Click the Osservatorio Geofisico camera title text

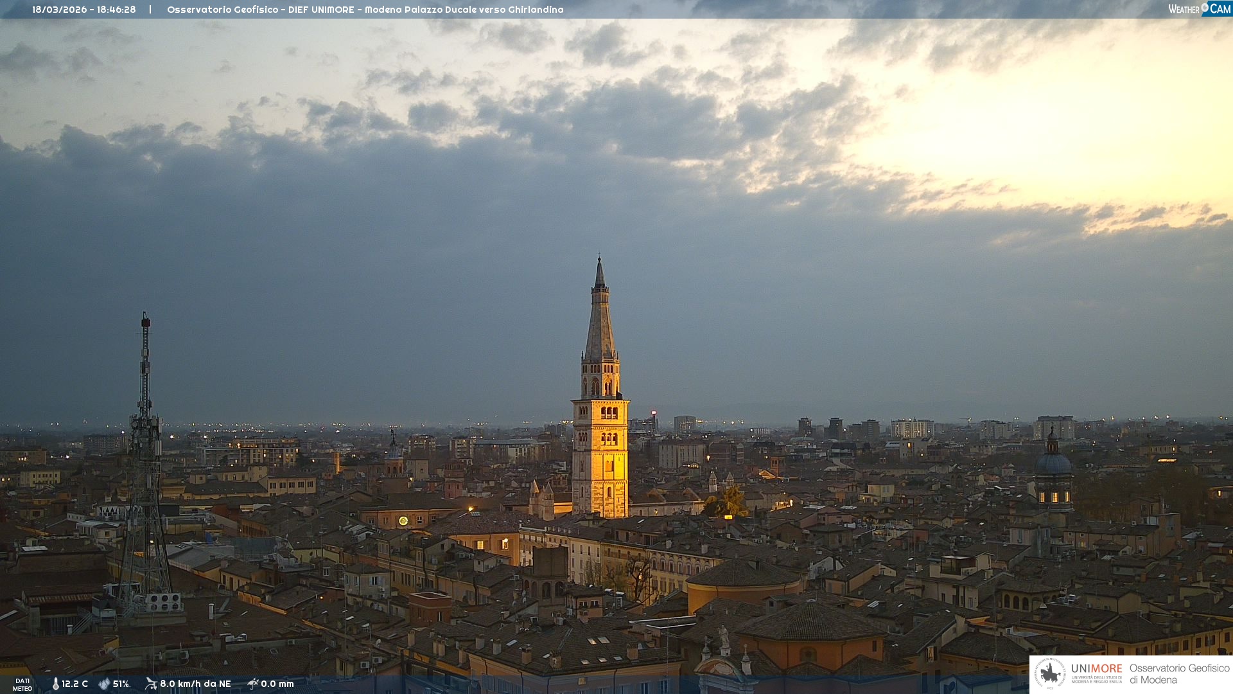pos(365,10)
